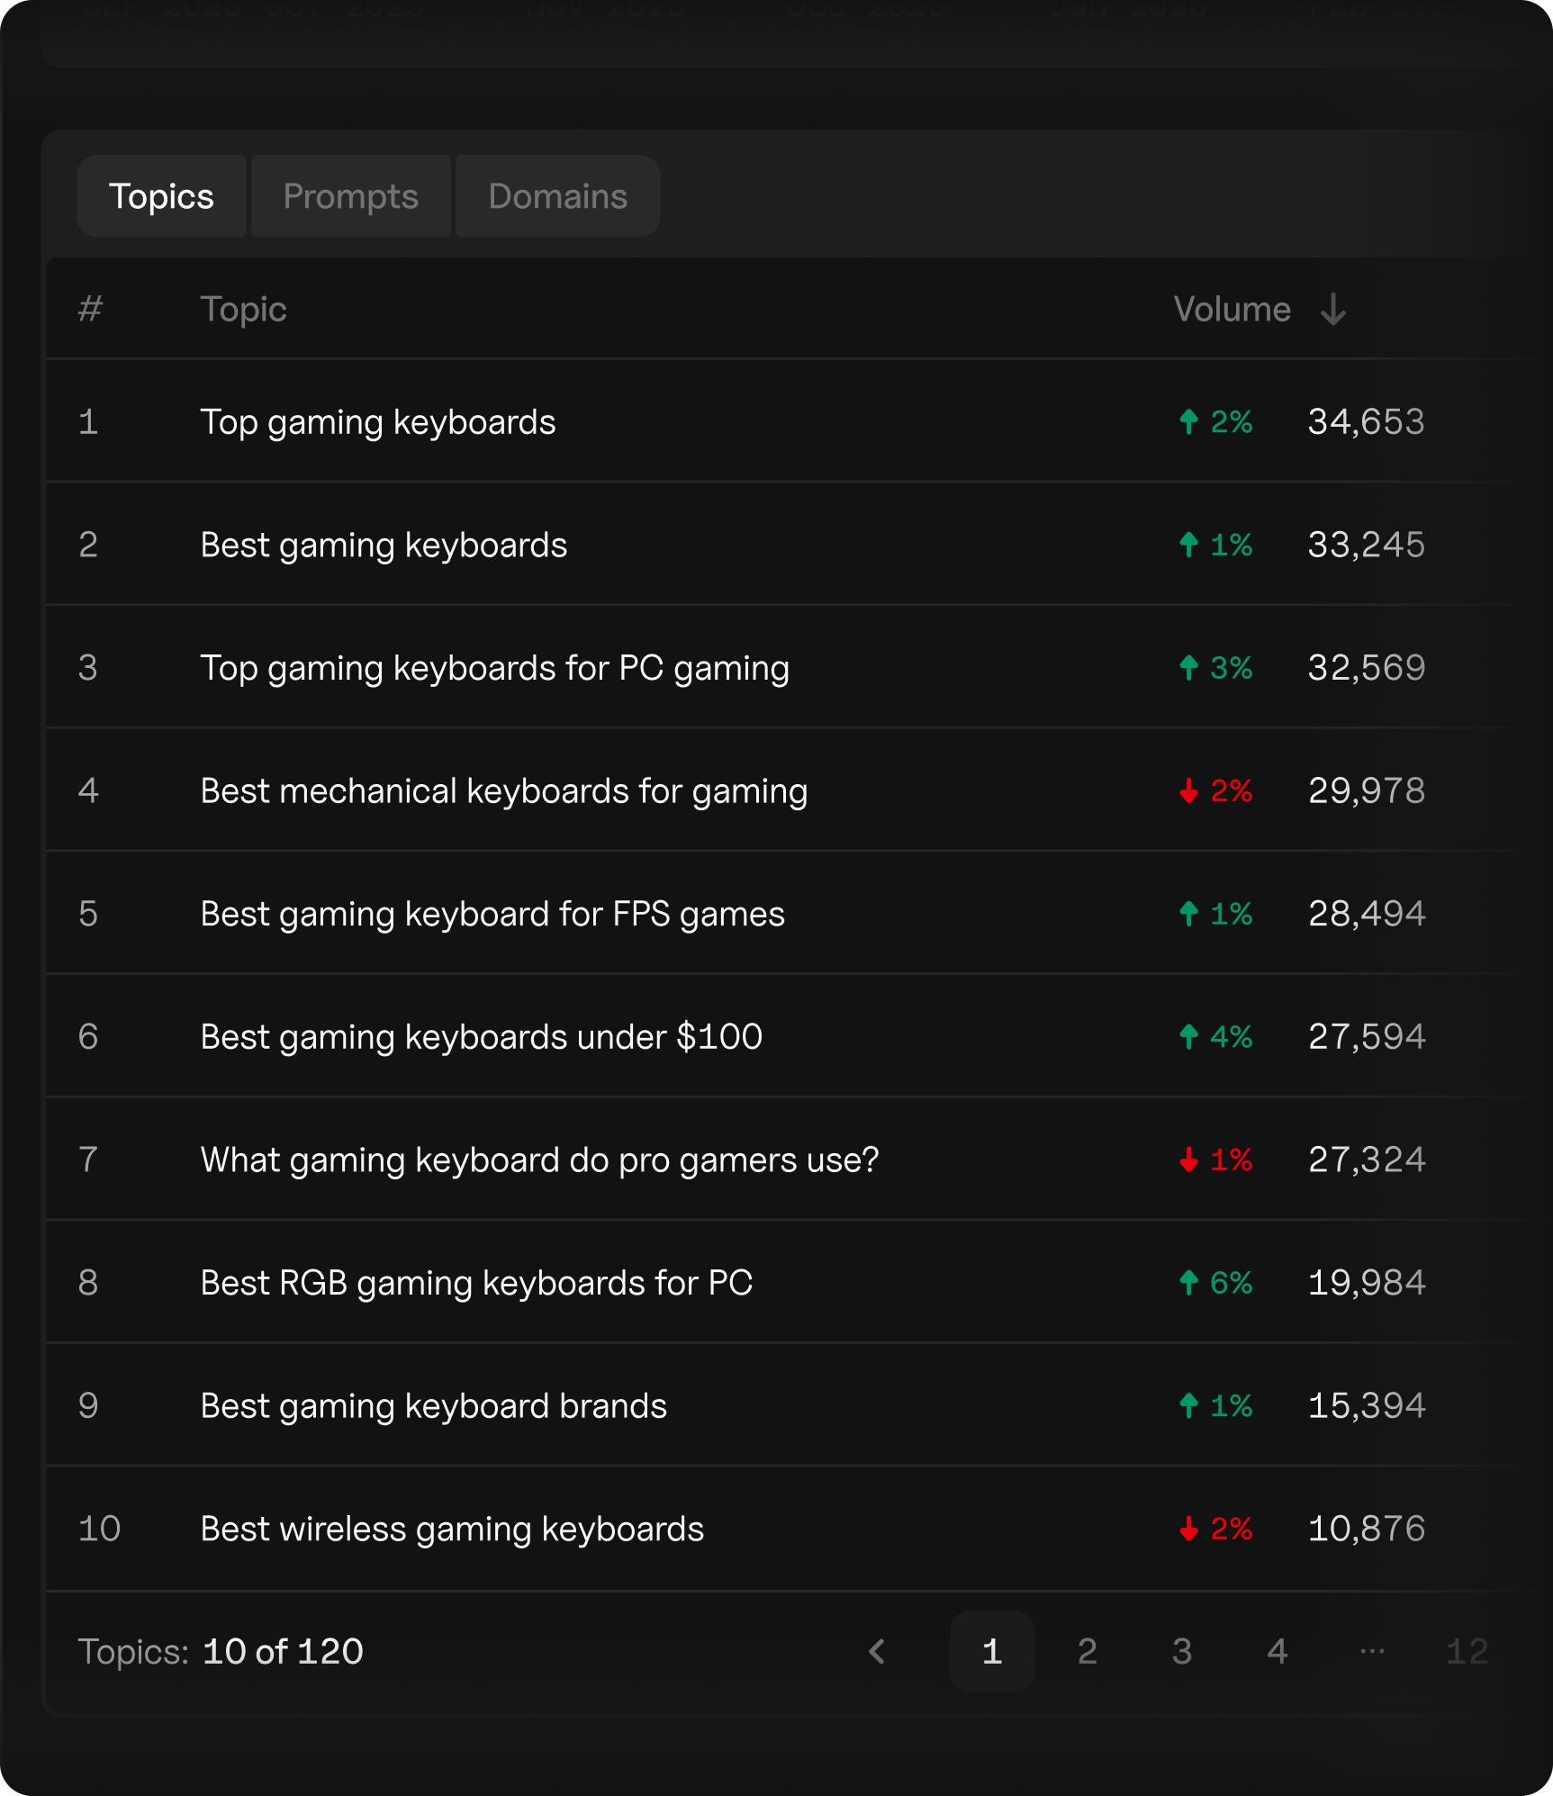Screen dimensions: 1553x1796
Task: Switch to the Prompts tab
Action: point(350,196)
